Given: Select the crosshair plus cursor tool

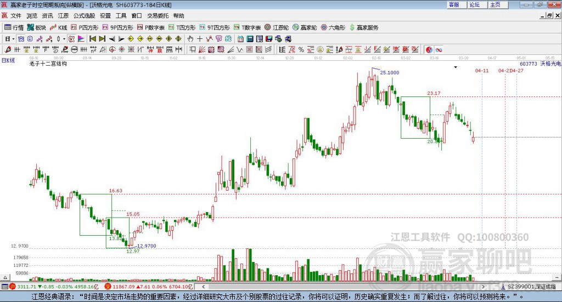Looking at the screenshot, I should pos(200,39).
